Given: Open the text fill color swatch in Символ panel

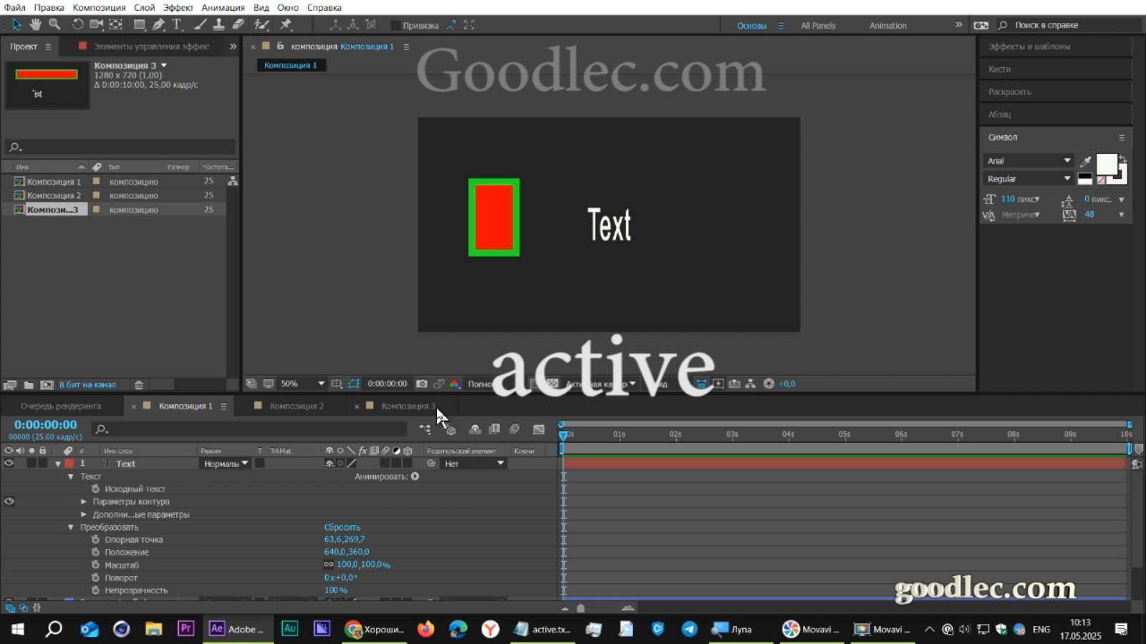Looking at the screenshot, I should [1108, 165].
